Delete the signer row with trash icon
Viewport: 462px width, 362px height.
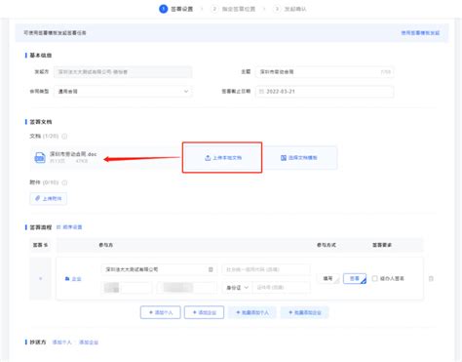click(x=431, y=278)
